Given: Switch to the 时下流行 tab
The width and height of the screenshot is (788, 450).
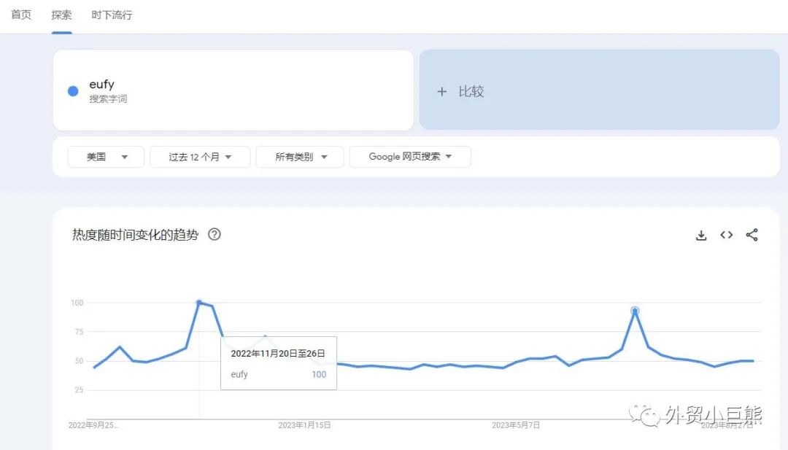Looking at the screenshot, I should pyautogui.click(x=110, y=14).
